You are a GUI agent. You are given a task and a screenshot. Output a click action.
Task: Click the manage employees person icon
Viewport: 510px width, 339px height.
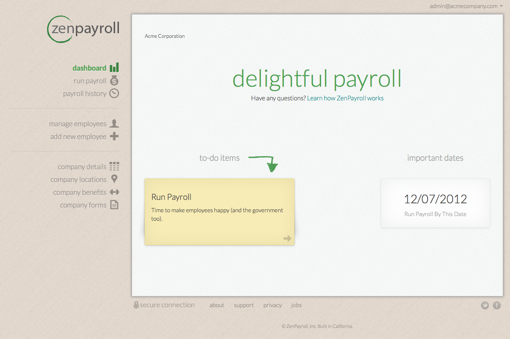point(114,124)
